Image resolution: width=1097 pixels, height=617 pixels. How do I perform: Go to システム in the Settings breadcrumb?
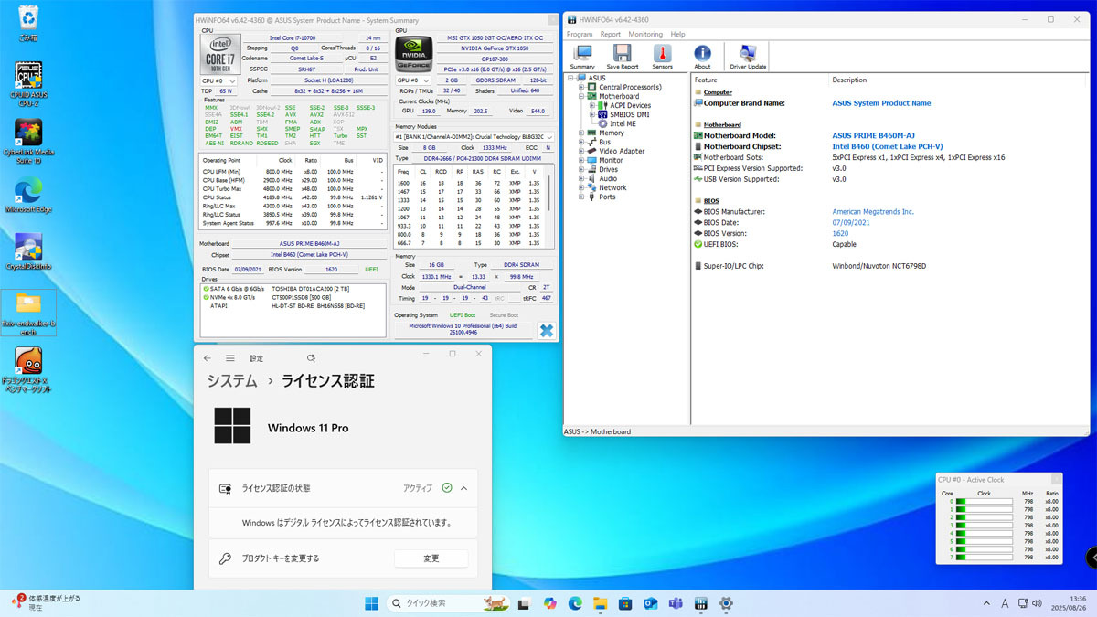click(232, 381)
